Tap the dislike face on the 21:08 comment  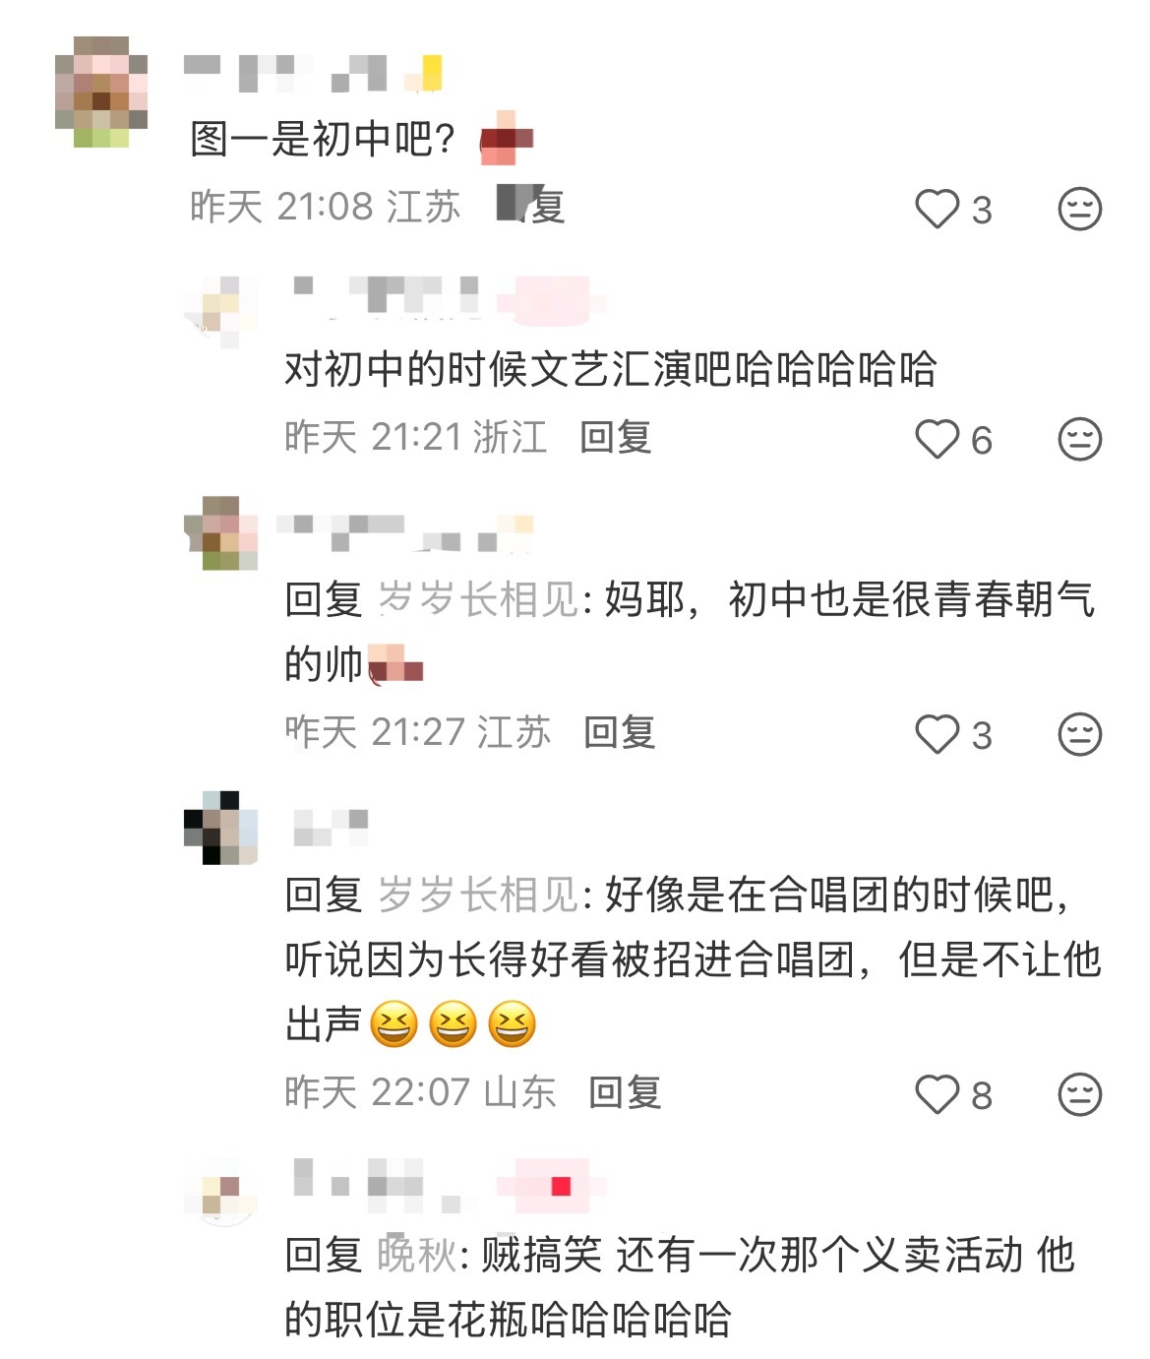pyautogui.click(x=1079, y=209)
